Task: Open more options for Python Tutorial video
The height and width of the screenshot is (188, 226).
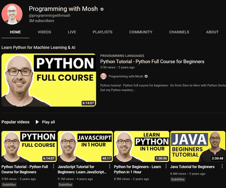Action: (54, 166)
